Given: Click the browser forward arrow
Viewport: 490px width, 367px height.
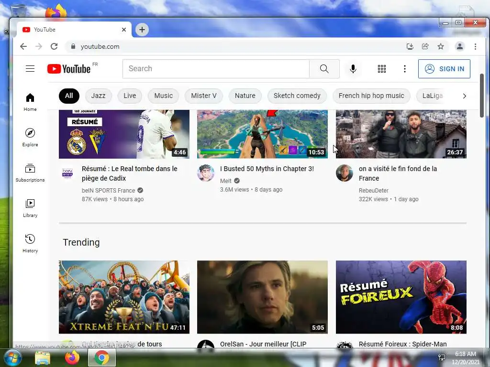Looking at the screenshot, I should pyautogui.click(x=38, y=46).
